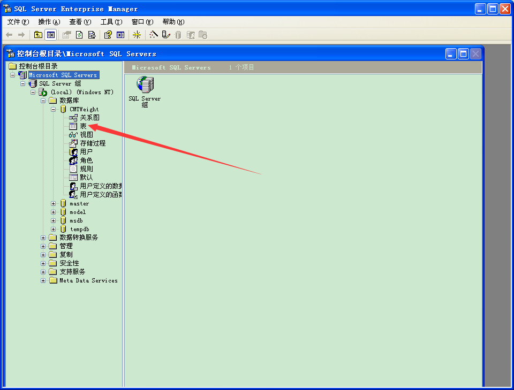Run a wizard using the wand icon
Screen dimensions: 514x390
pyautogui.click(x=153, y=35)
